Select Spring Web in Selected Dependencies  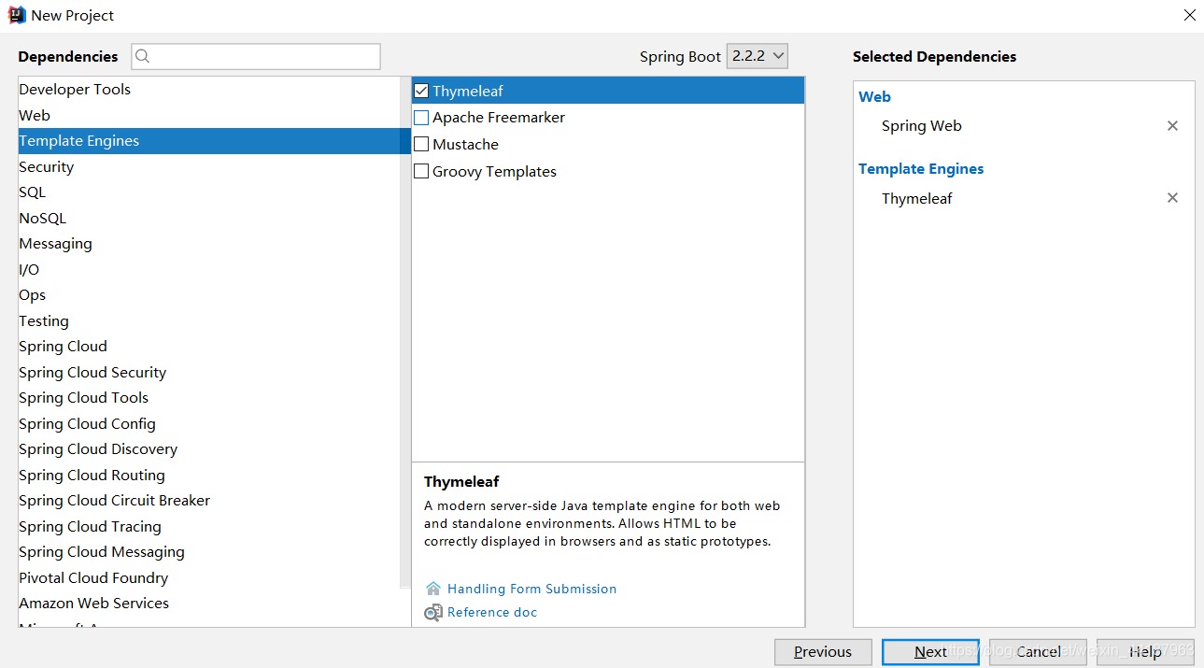tap(921, 126)
